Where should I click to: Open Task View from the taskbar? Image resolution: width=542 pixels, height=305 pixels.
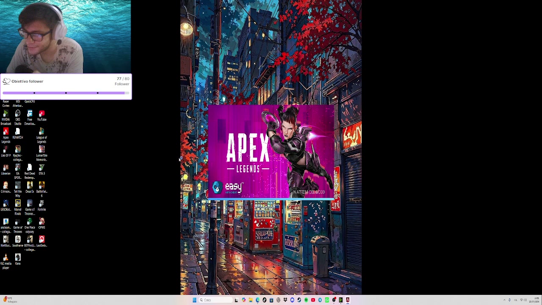tap(236, 300)
